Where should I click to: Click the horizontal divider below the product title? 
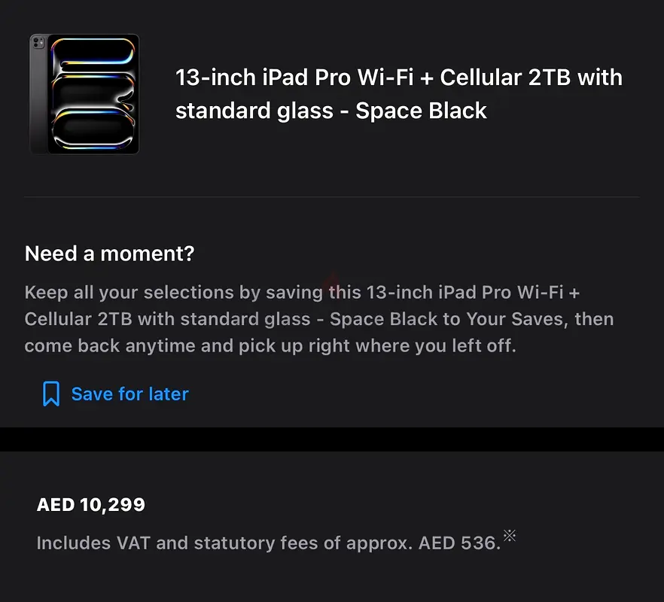click(331, 197)
